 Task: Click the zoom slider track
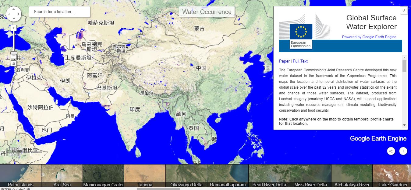click(14, 41)
